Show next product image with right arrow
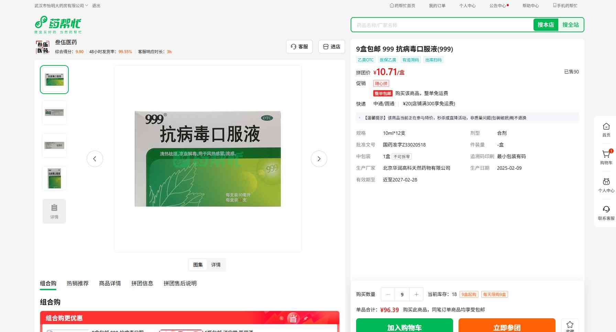The height and width of the screenshot is (332, 616). click(319, 159)
